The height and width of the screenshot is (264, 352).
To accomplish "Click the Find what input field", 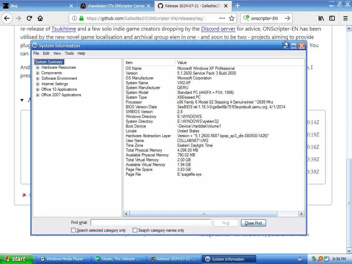I will point(151,222).
